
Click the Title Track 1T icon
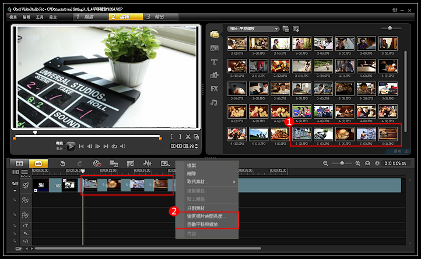click(26, 226)
